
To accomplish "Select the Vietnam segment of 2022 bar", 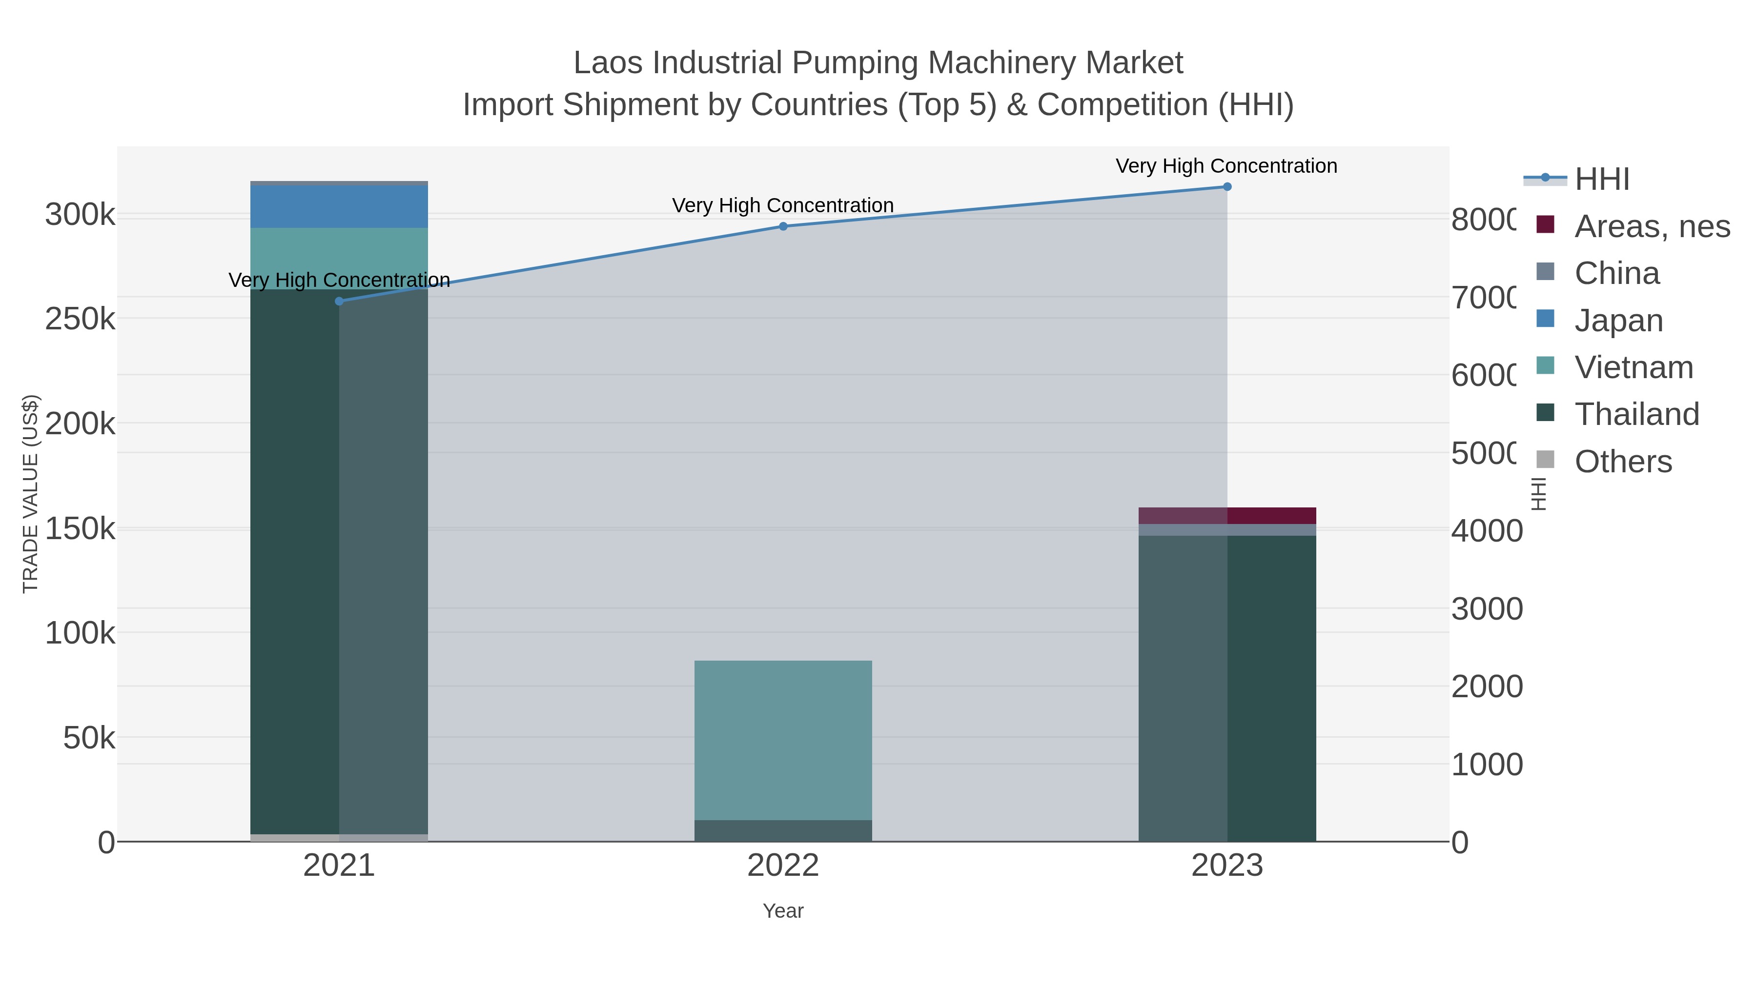I will 783,740.
